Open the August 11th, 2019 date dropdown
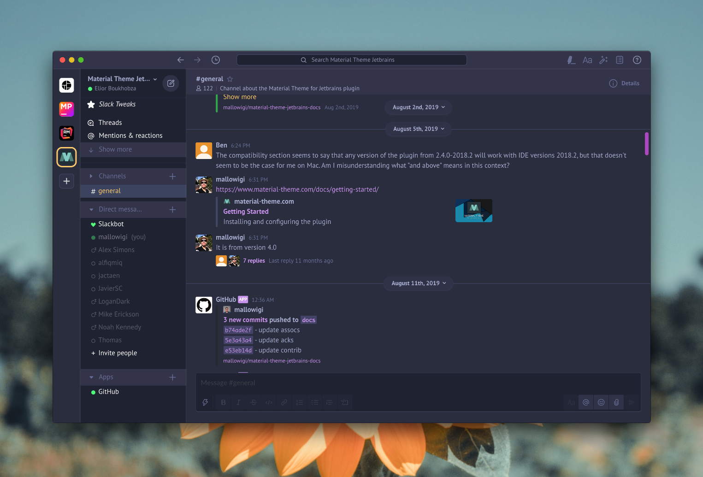The image size is (703, 477). tap(418, 283)
